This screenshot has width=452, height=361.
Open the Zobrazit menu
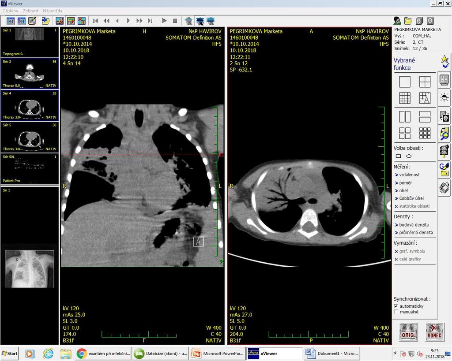click(30, 11)
